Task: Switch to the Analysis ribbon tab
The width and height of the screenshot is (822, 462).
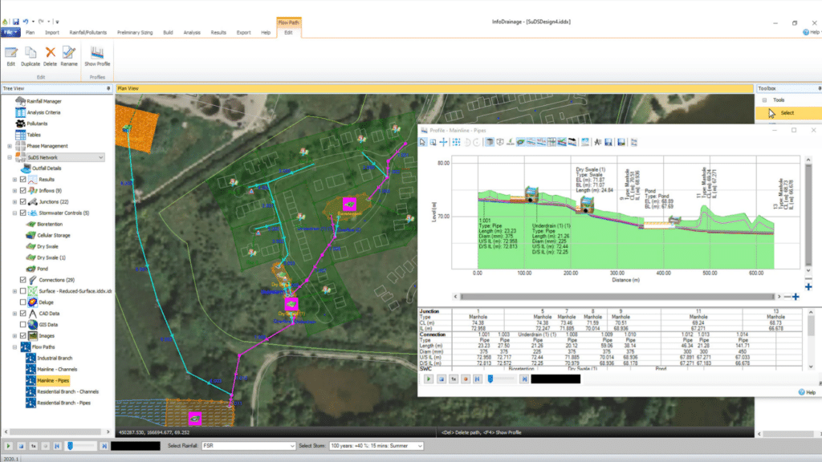Action: coord(191,33)
